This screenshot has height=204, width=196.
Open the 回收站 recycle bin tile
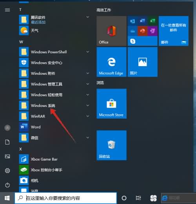click(111, 145)
